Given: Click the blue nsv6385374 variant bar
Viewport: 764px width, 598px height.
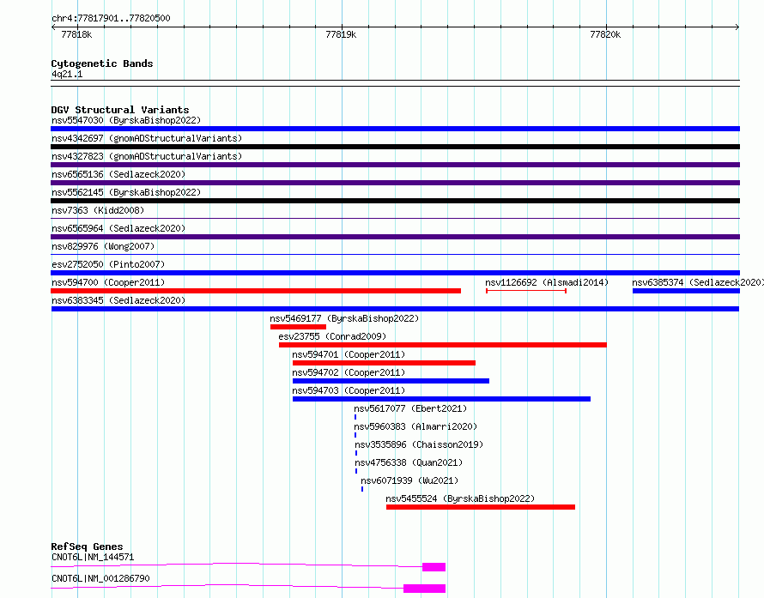Looking at the screenshot, I should coord(686,291).
